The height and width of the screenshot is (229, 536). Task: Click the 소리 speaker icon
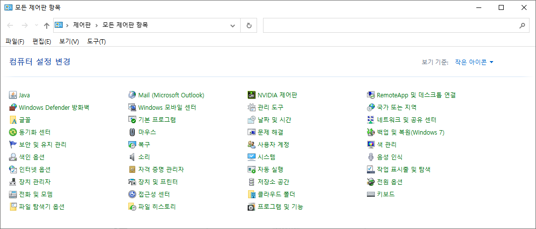[132, 157]
